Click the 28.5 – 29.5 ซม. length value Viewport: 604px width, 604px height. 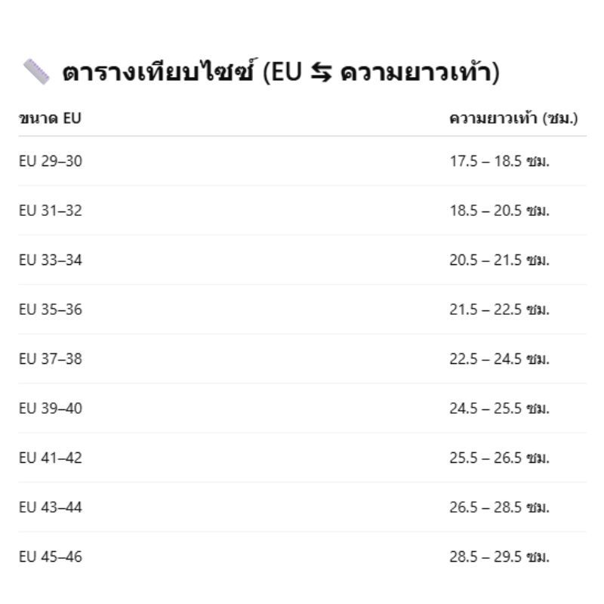click(x=499, y=557)
